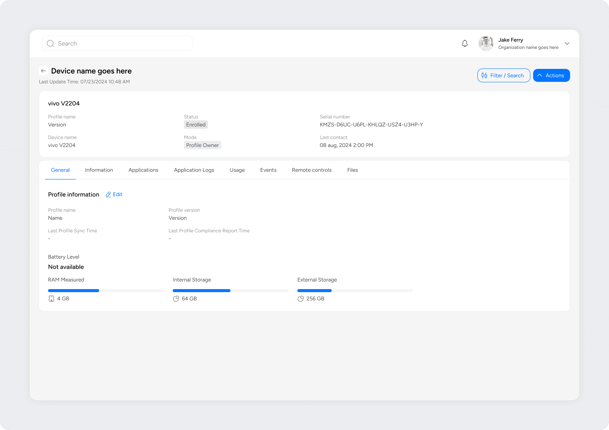Click Jake Ferry avatar photo
This screenshot has width=609, height=430.
(x=486, y=44)
